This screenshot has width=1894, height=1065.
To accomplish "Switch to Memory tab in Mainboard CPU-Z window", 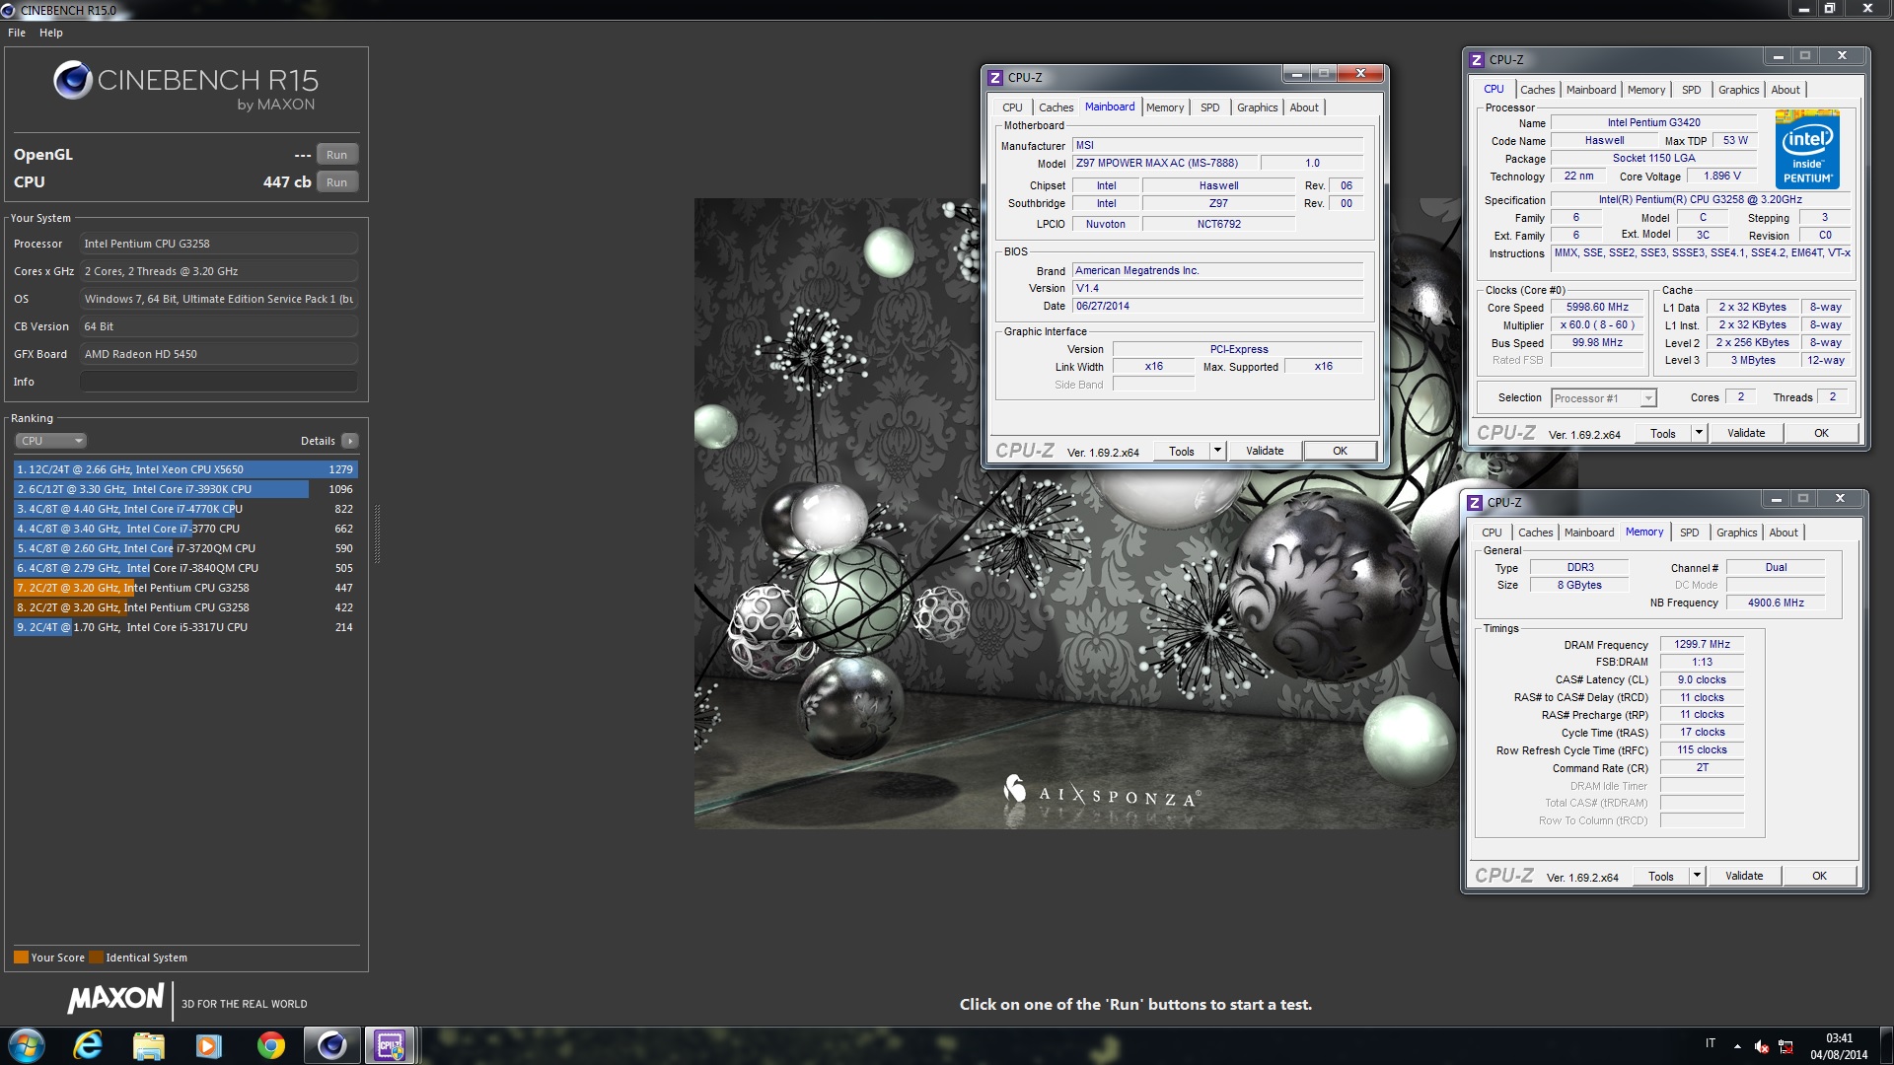I will tap(1165, 107).
